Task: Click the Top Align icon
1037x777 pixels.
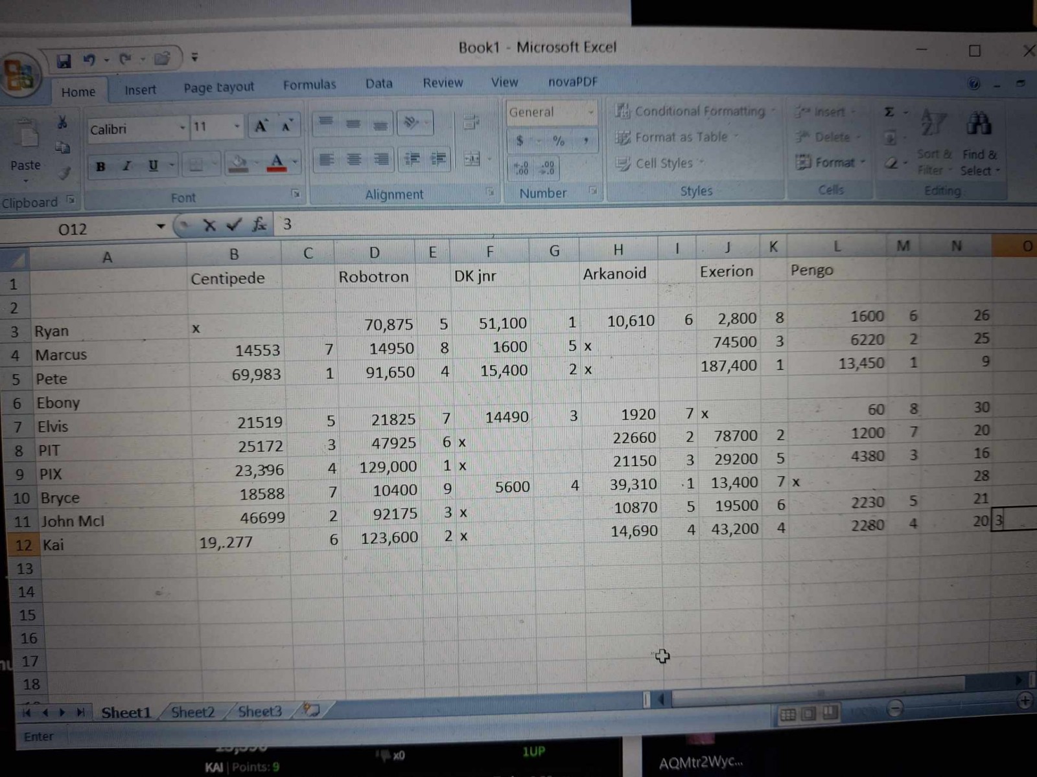Action: point(325,122)
